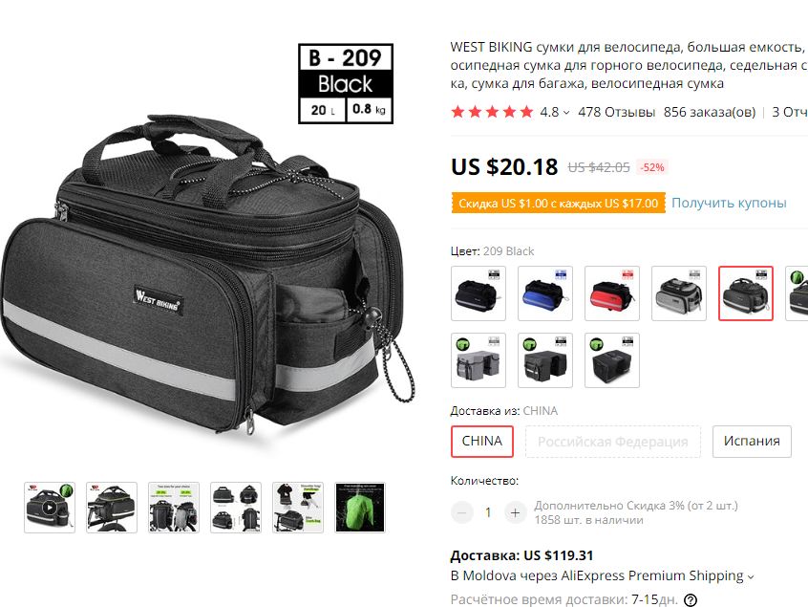The width and height of the screenshot is (808, 607).
Task: View thumbnail of bag mounted on bicycle
Action: pos(112,508)
